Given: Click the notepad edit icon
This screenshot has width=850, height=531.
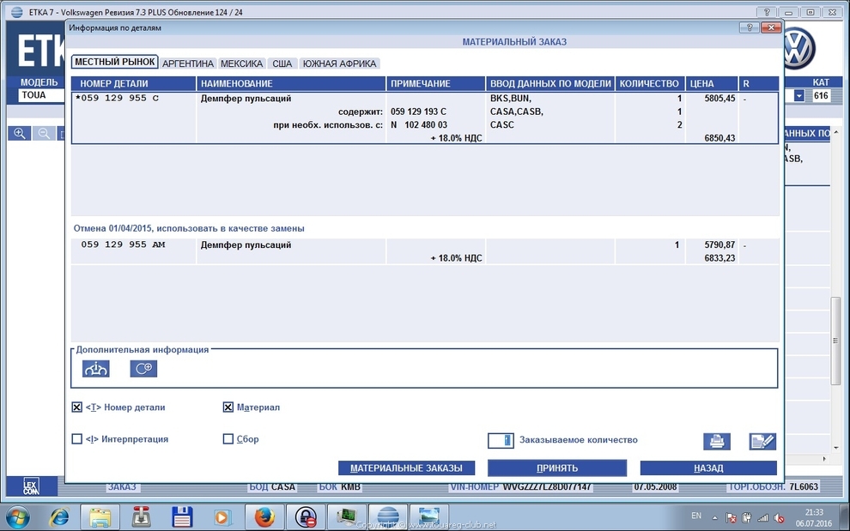Looking at the screenshot, I should pos(762,442).
